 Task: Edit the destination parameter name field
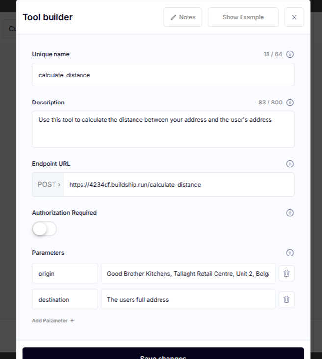tap(65, 299)
